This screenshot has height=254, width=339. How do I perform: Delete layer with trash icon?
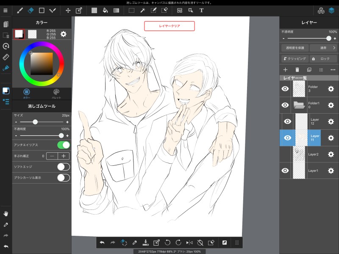click(x=297, y=70)
